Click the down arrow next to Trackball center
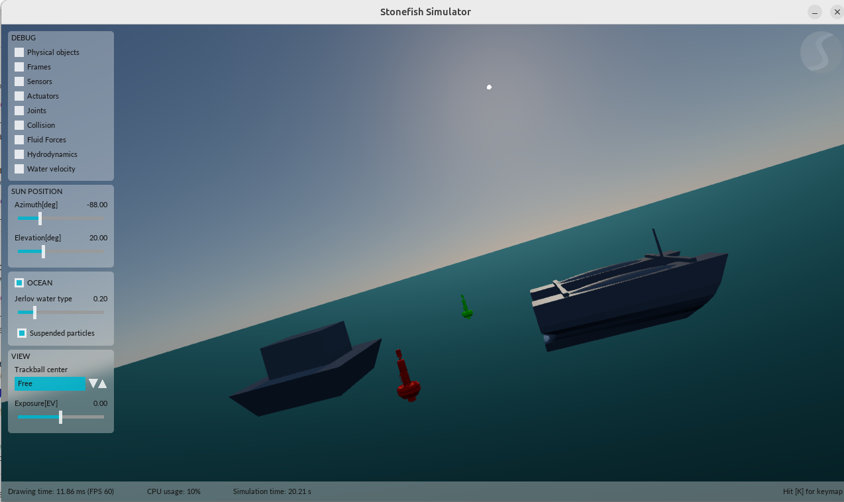The image size is (844, 502). [x=93, y=383]
